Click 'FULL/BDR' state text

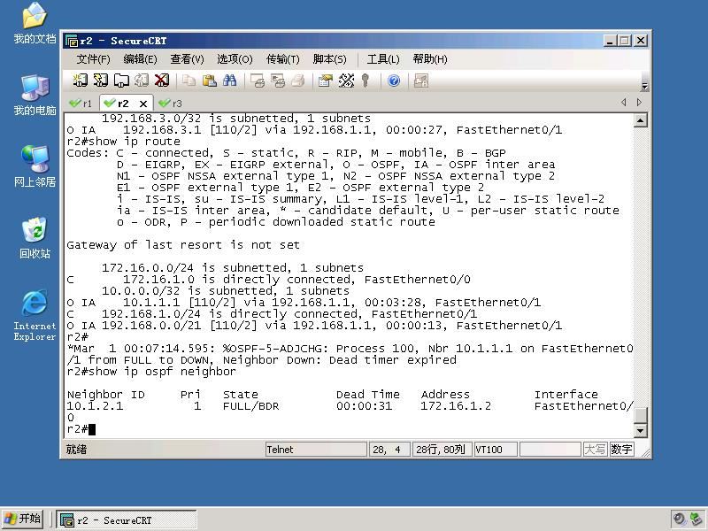(250, 406)
